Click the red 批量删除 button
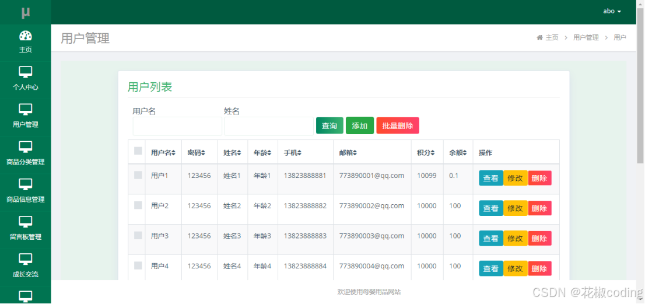645x304 pixels. (x=398, y=125)
